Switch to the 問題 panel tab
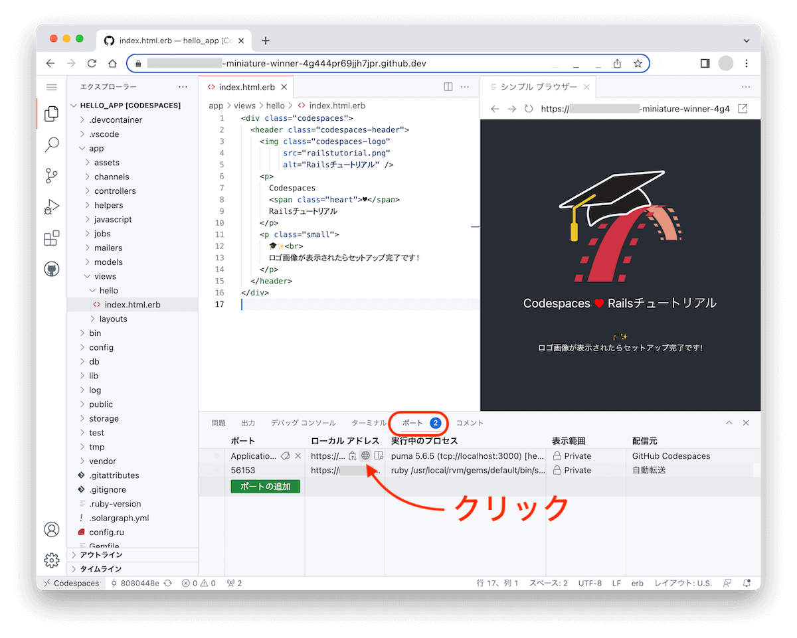 [x=219, y=423]
